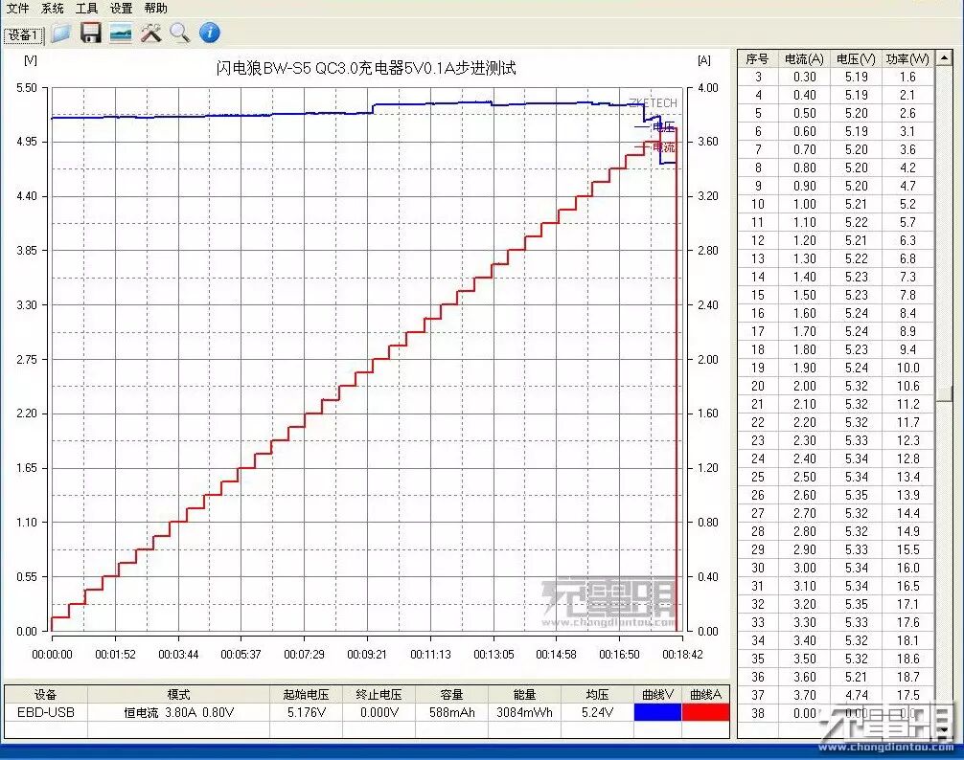
Task: Select table row 30 with 3.00 current
Action: [x=836, y=568]
